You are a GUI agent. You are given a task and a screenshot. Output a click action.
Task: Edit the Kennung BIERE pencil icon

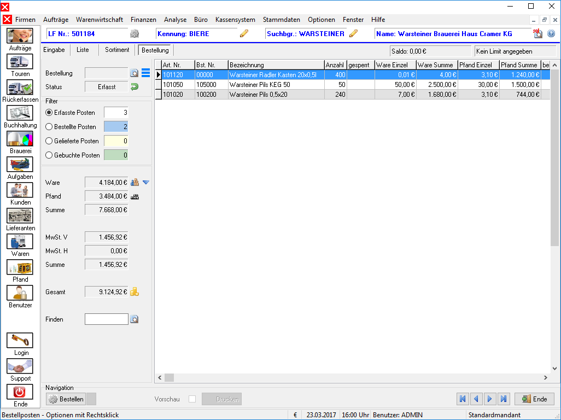(244, 33)
